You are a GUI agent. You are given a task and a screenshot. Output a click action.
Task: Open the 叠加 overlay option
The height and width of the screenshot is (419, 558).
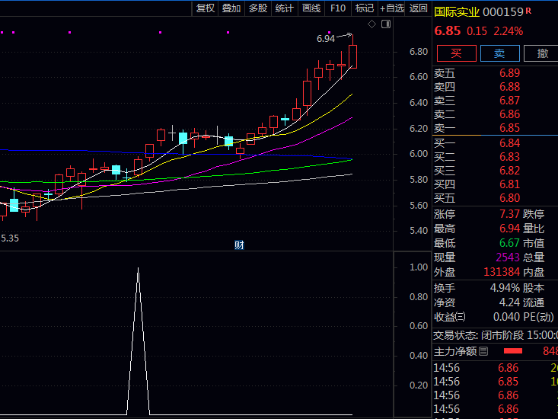[x=231, y=8]
